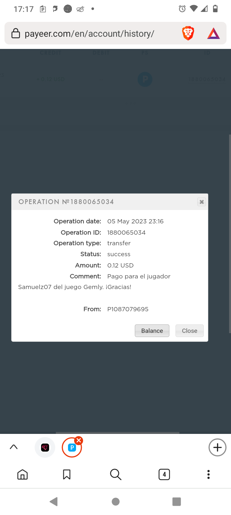Viewport: 231px width, 515px height.
Task: Expand the tab strip chevron
Action: pos(13,447)
